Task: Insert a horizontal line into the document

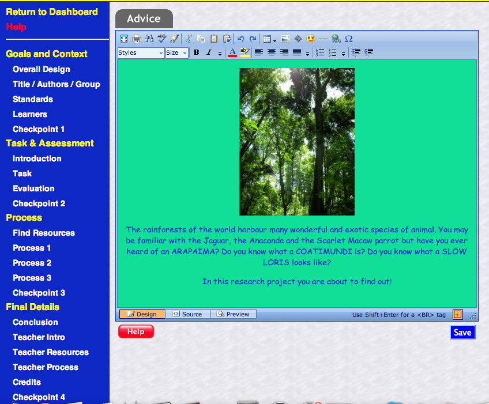Action: point(324,39)
